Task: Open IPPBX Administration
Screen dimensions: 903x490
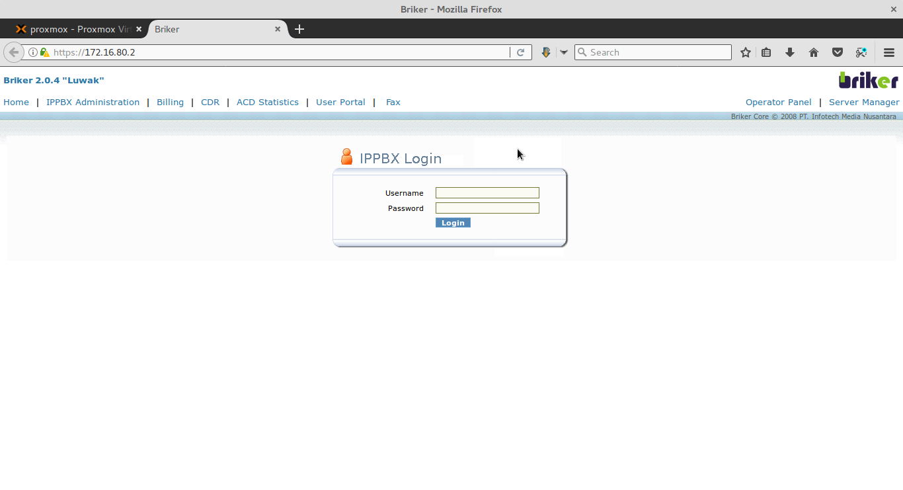Action: click(x=93, y=102)
